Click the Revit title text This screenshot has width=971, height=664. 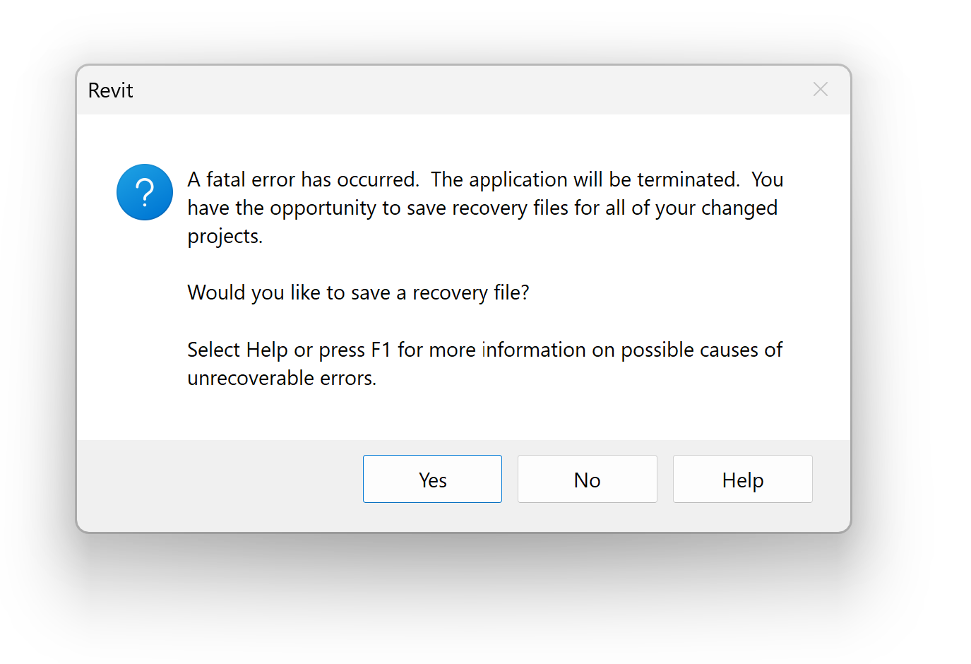pyautogui.click(x=111, y=90)
